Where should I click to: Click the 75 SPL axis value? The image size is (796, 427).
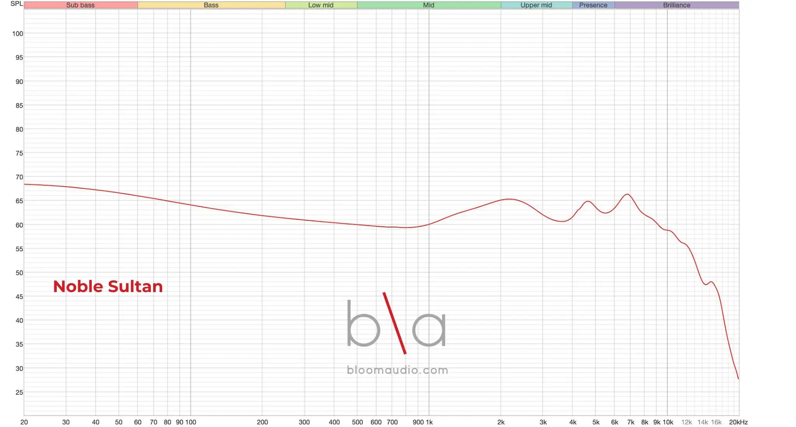(x=19, y=153)
